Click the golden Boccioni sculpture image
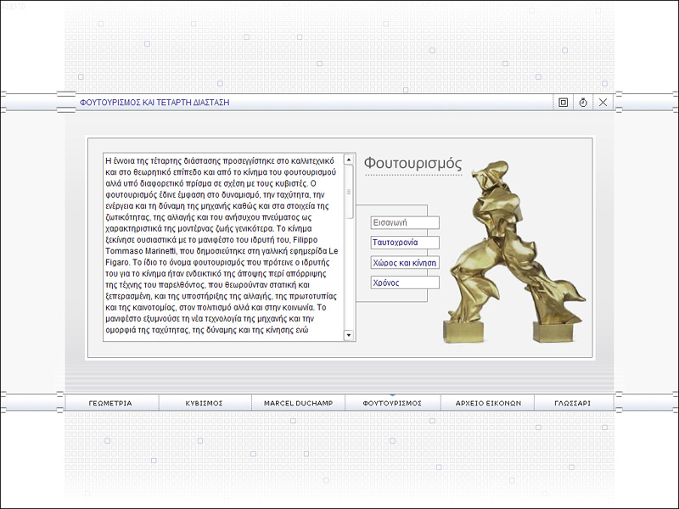This screenshot has width=679, height=509. pos(514,252)
